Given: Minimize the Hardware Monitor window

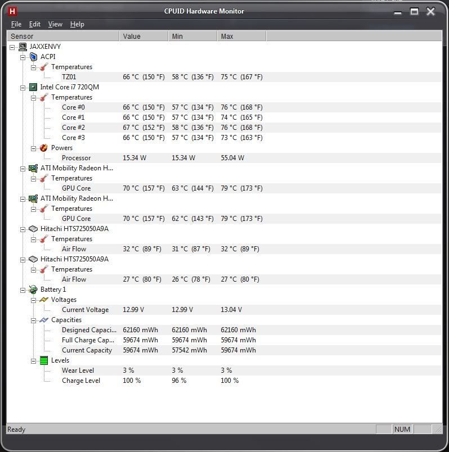Looking at the screenshot, I should (x=398, y=12).
